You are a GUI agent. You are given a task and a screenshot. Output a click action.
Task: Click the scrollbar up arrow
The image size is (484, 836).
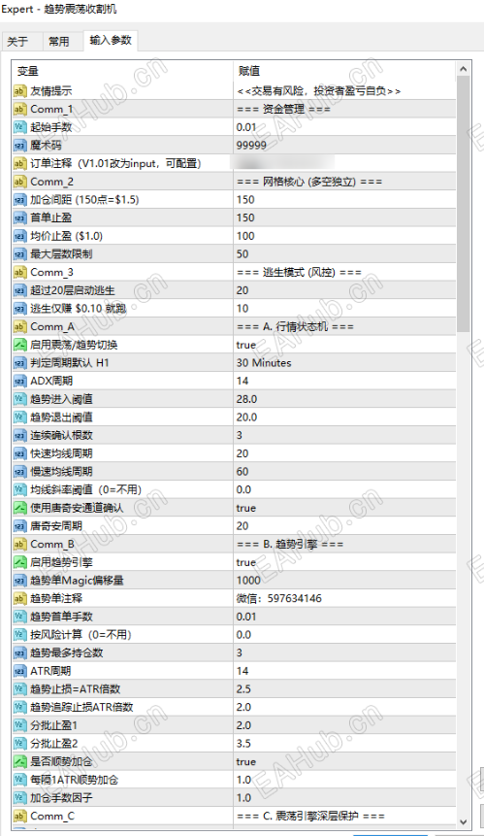click(463, 69)
